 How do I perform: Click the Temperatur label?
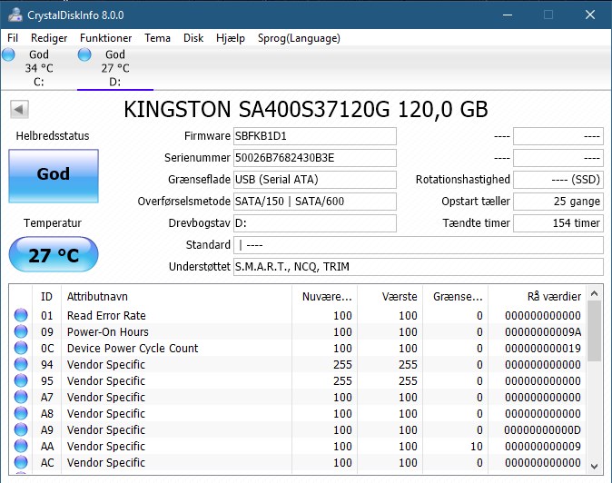click(x=53, y=223)
